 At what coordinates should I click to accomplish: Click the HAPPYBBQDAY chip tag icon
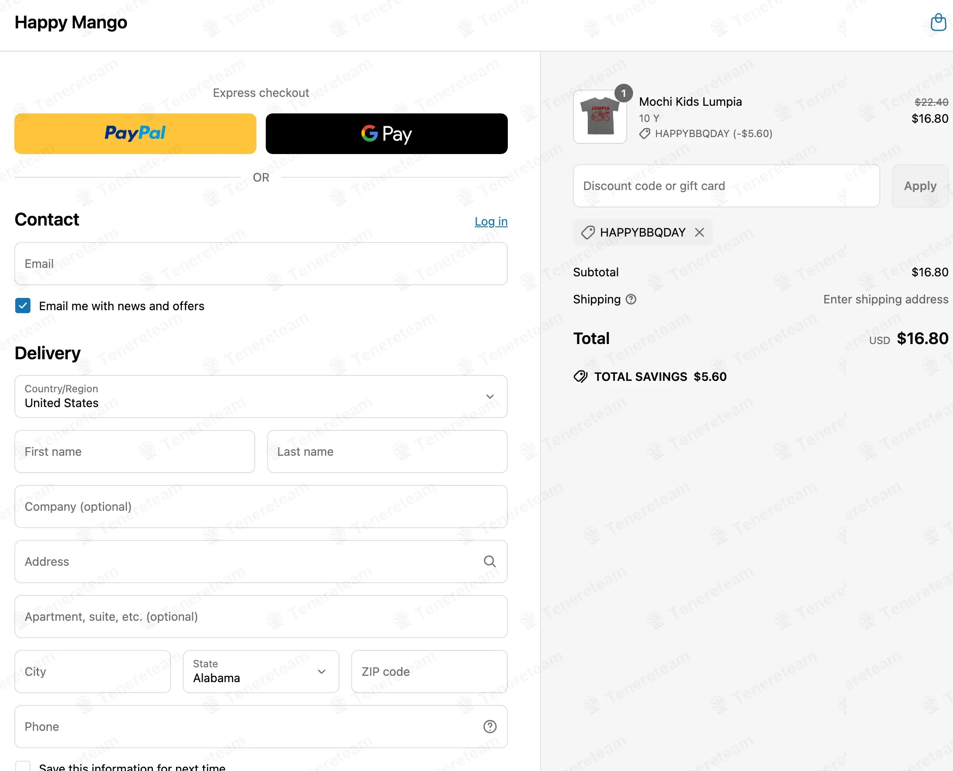pos(588,232)
